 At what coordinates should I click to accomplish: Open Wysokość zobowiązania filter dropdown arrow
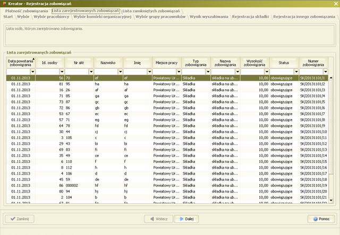click(267, 72)
